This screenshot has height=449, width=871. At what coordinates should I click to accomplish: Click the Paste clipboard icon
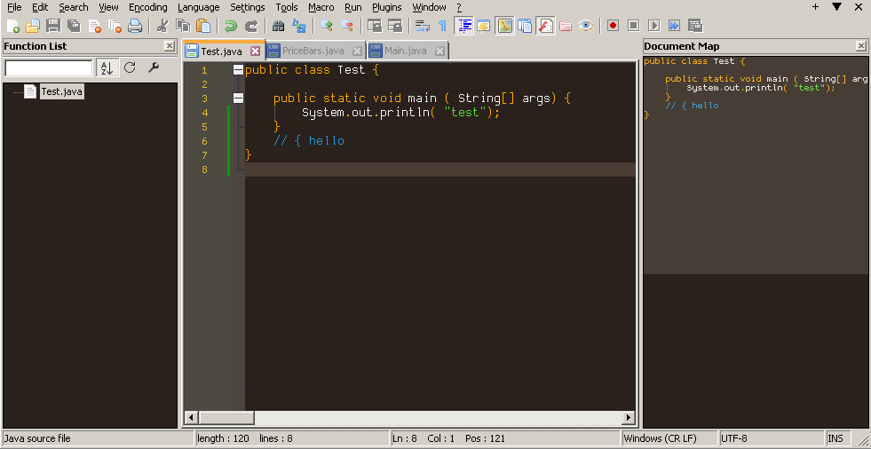pyautogui.click(x=203, y=26)
